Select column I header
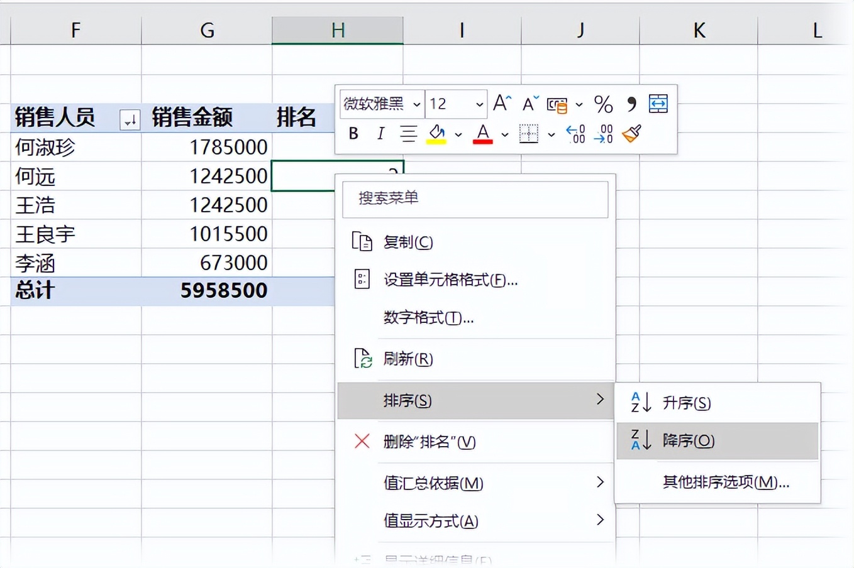854x568 pixels. pyautogui.click(x=462, y=30)
